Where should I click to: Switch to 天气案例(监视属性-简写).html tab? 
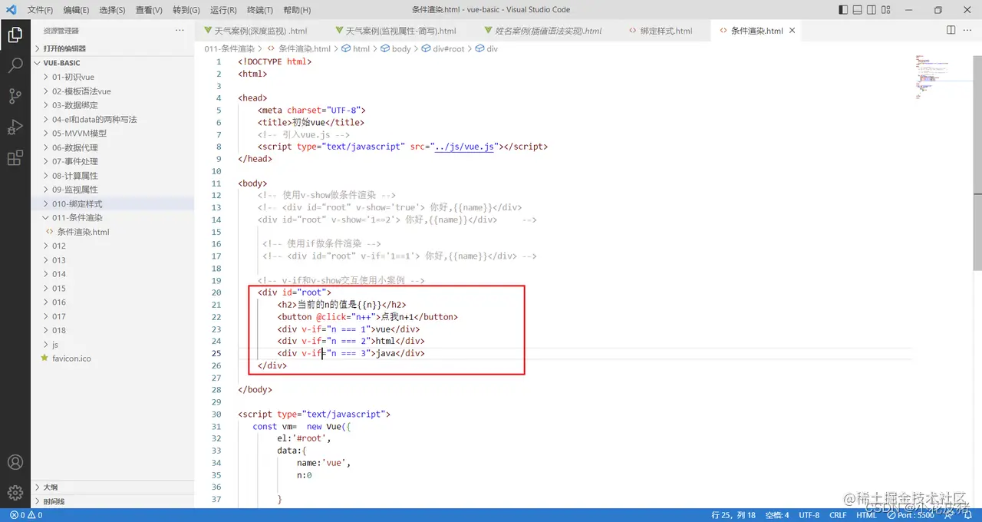(401, 31)
